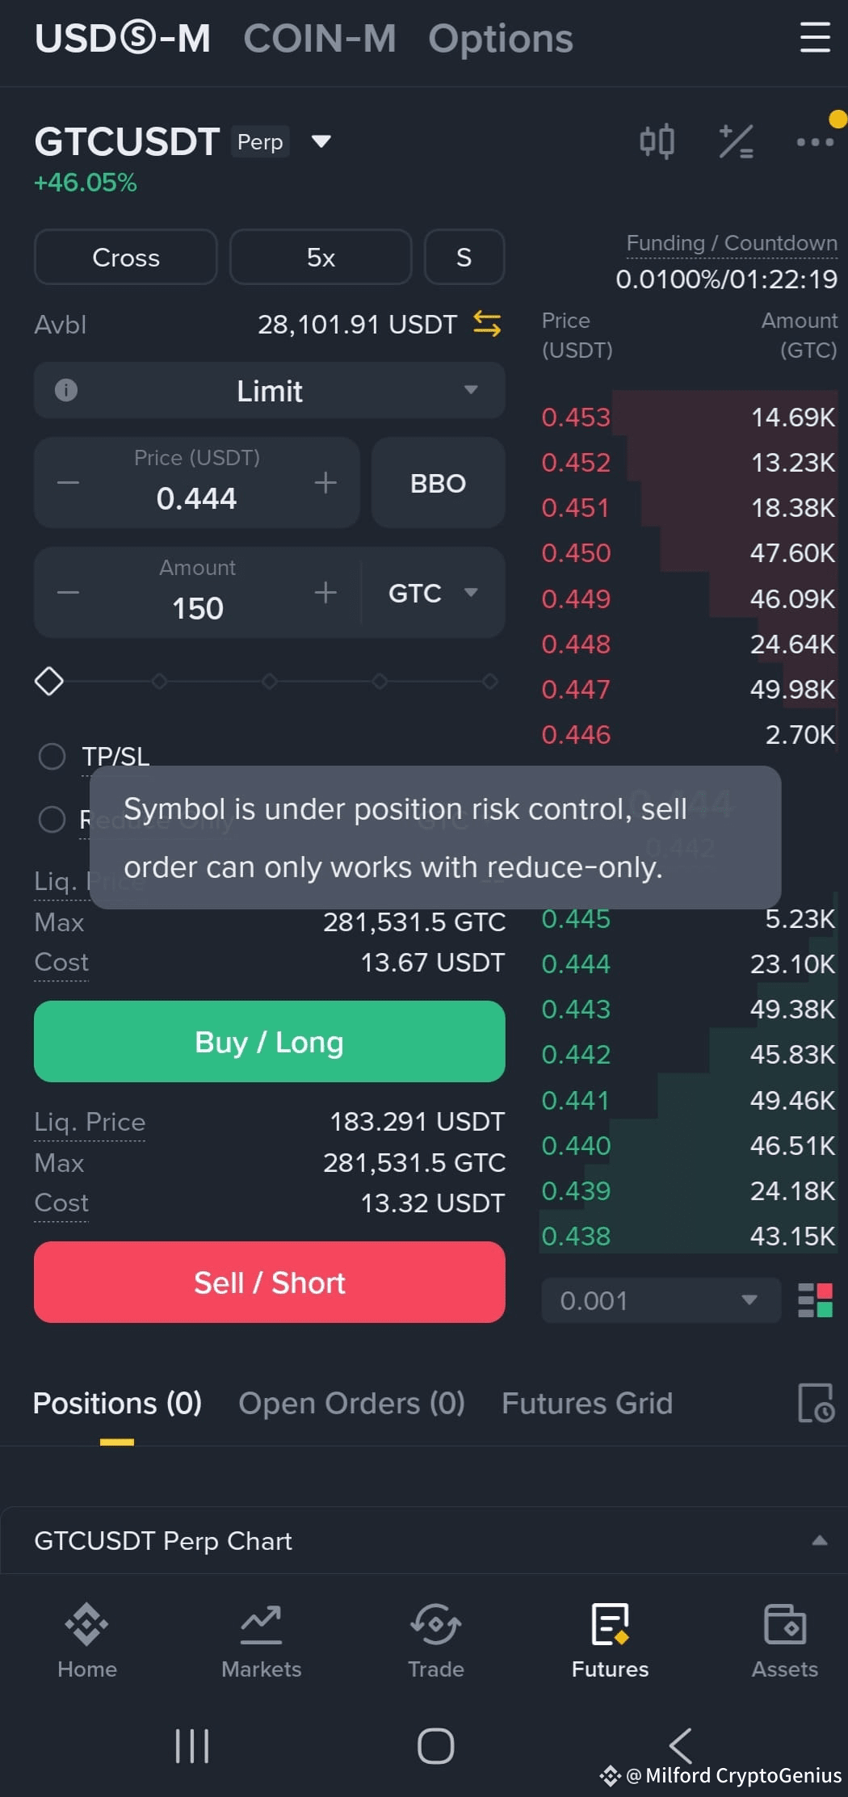Viewport: 848px width, 1797px height.
Task: Toggle the Reduce-Only radio option
Action: tap(52, 819)
